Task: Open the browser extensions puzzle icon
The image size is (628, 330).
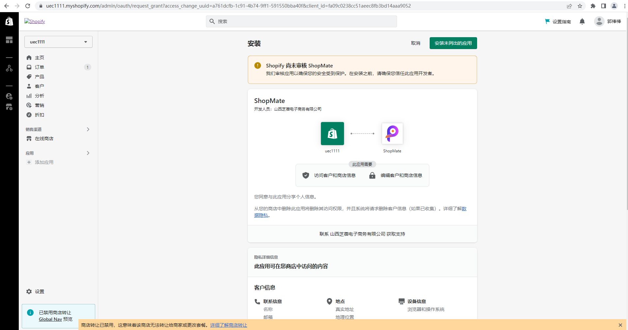Action: [593, 6]
